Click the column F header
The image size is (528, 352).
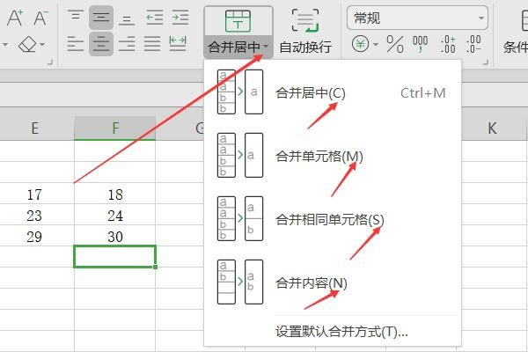click(x=115, y=128)
